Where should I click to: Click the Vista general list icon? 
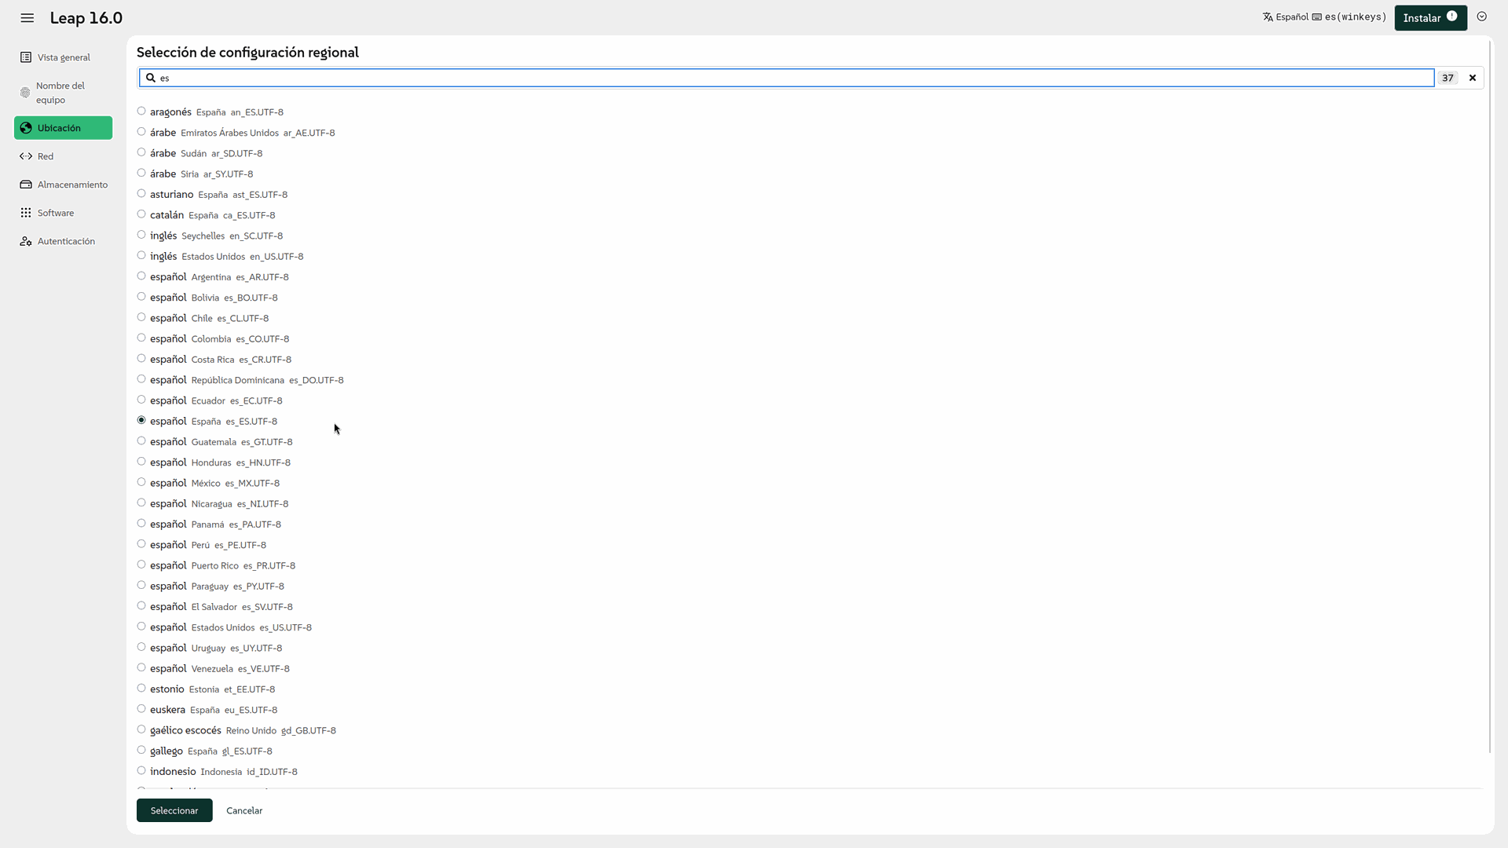(x=26, y=57)
